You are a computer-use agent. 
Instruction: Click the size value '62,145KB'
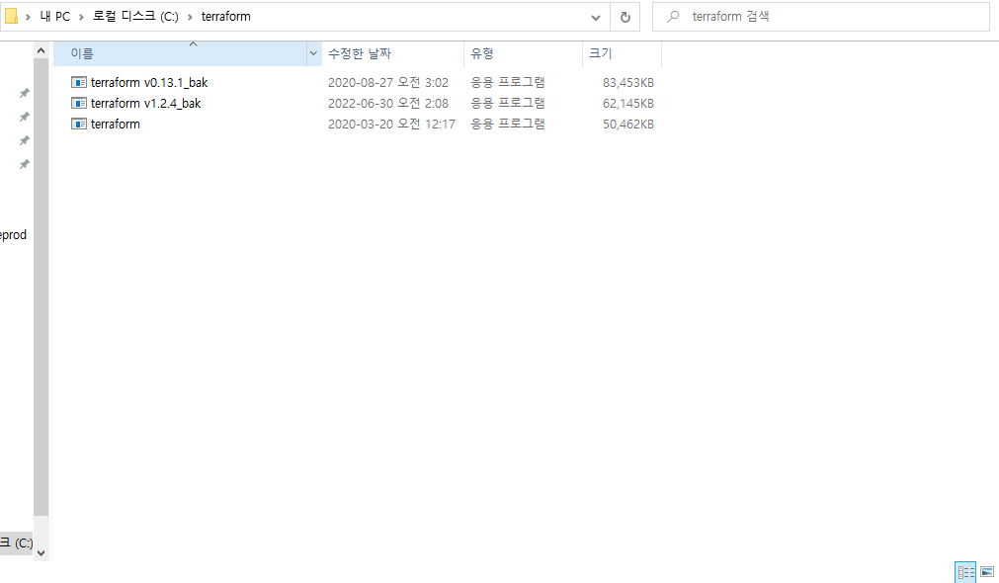[x=628, y=103]
